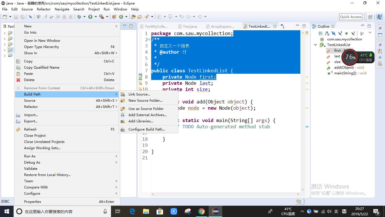Close the TestLinkedL... editor tab
This screenshot has height=217, width=385.
pyautogui.click(x=275, y=26)
